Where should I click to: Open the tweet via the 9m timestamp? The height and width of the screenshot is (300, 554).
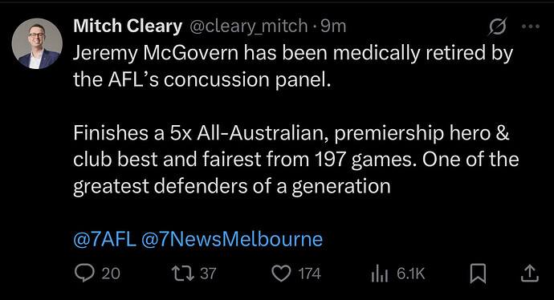[x=333, y=26]
